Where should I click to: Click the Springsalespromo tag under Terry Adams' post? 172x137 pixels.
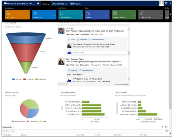[x=86, y=70]
